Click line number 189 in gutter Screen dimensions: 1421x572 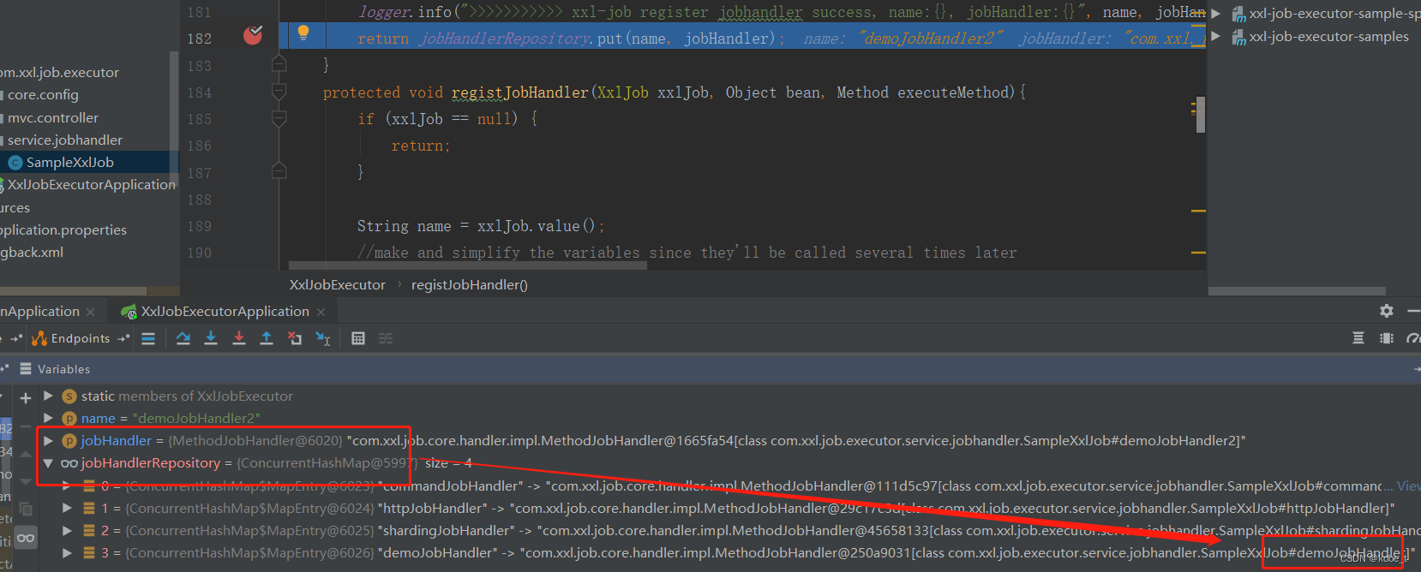click(199, 226)
